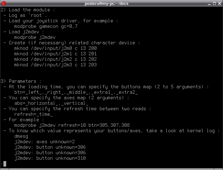This screenshot has height=170, width=223.
Task: Click 'mknod /dev/input/j2m2 c 13 202'
Action: coord(56,59)
